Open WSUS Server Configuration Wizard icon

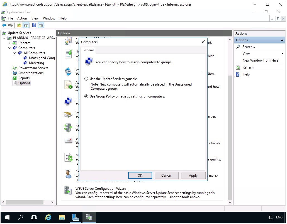[68, 191]
